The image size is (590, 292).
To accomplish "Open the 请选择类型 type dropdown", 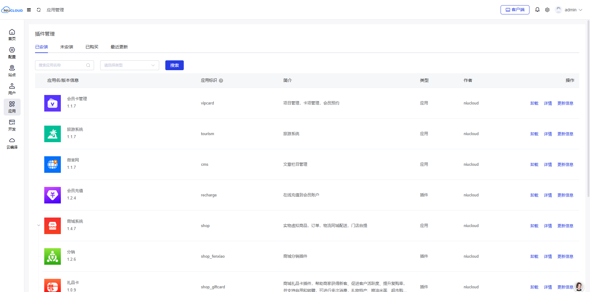I will point(129,65).
